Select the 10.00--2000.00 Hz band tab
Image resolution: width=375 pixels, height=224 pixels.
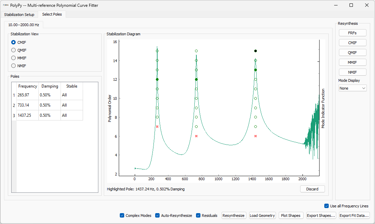click(x=23, y=25)
